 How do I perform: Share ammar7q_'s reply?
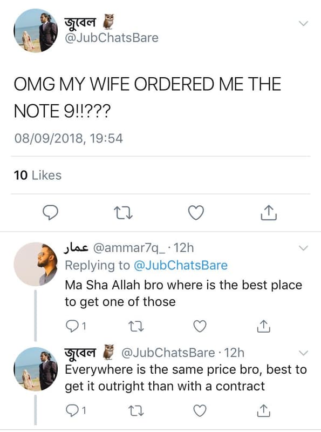264,325
